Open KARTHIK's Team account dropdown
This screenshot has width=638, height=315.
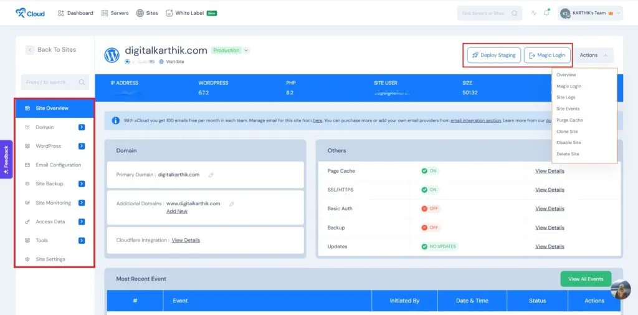click(591, 13)
